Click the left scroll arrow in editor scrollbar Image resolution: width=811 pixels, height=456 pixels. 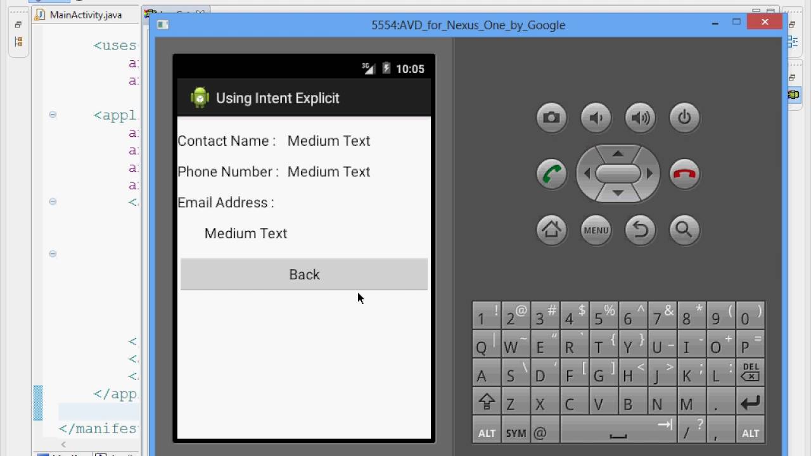[x=63, y=445]
